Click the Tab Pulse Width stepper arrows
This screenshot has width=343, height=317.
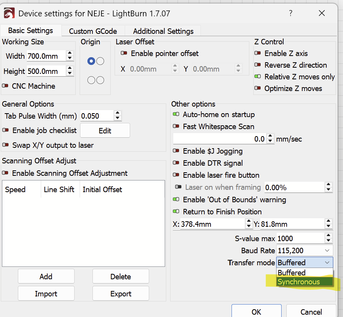coord(117,116)
